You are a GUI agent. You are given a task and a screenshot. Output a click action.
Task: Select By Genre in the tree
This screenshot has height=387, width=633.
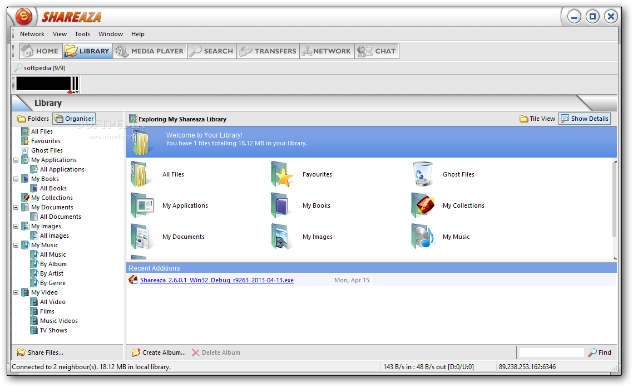click(x=52, y=283)
